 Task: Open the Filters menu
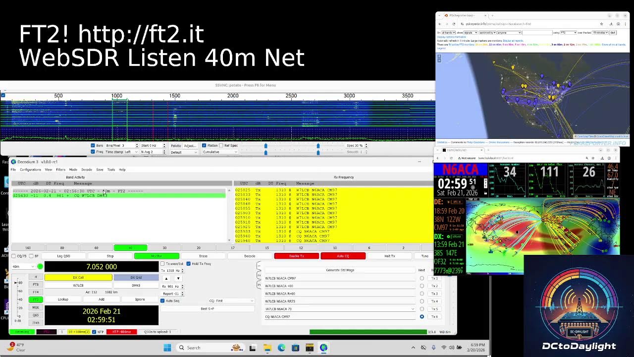click(60, 170)
